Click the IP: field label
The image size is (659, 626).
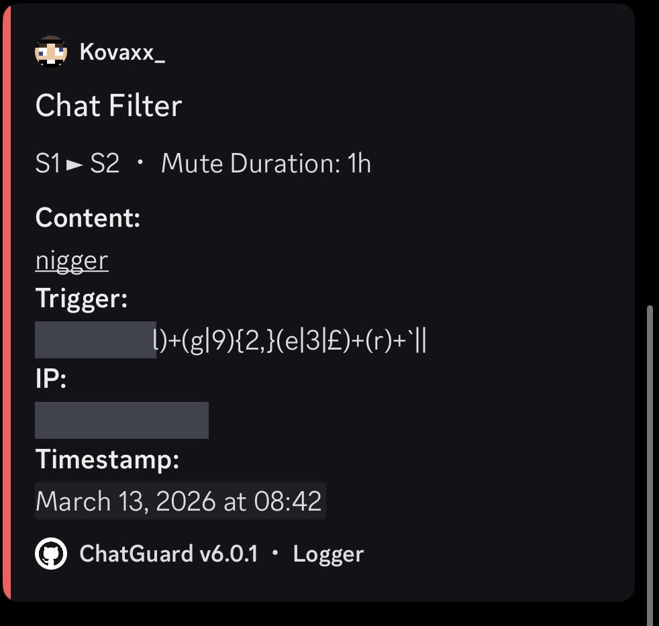pyautogui.click(x=51, y=380)
